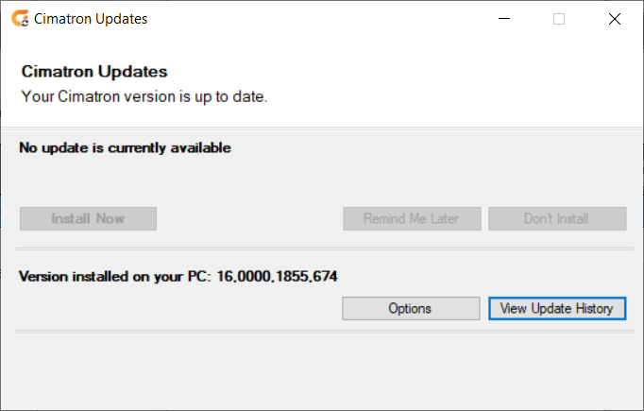Select the 'version is up to date' message
This screenshot has width=644, height=411.
pyautogui.click(x=144, y=96)
